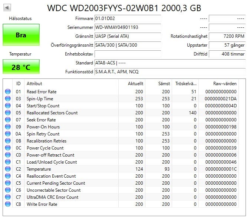This screenshot has height=218, width=247.
Task: Click the Gränssnitt field UASP (Serial ATA)
Action: (128, 36)
